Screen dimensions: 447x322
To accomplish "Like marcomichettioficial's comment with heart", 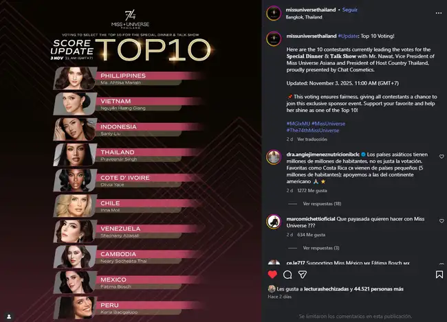I will 441,220.
